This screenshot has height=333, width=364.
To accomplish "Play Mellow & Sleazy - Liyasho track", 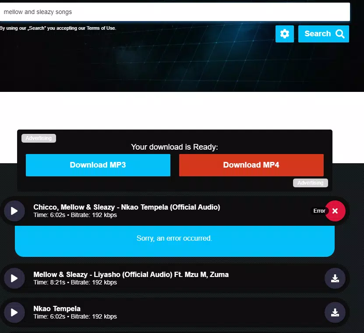I will click(14, 278).
